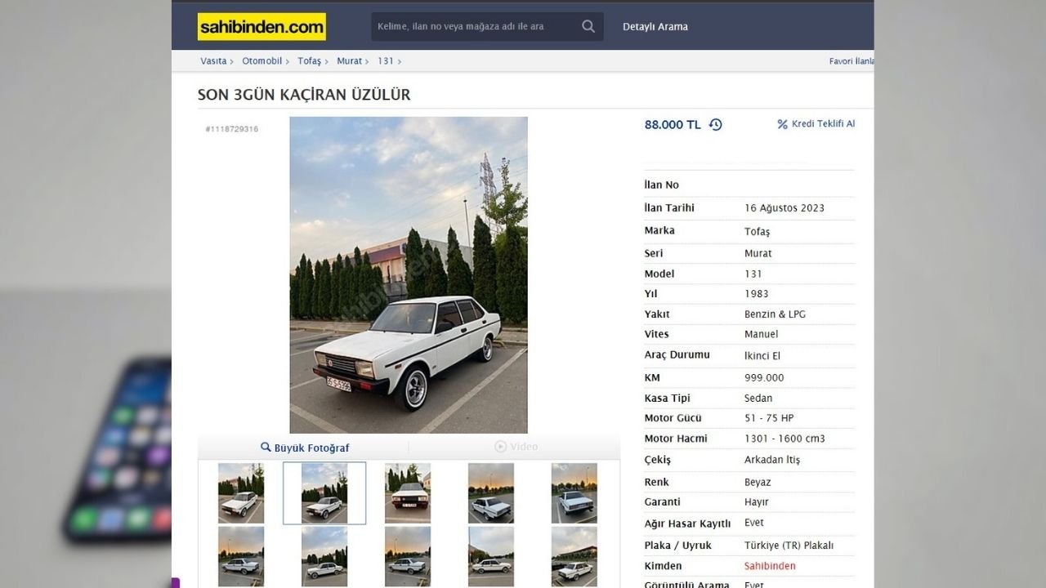Open Detaylı Arama
1046x588 pixels.
point(655,27)
